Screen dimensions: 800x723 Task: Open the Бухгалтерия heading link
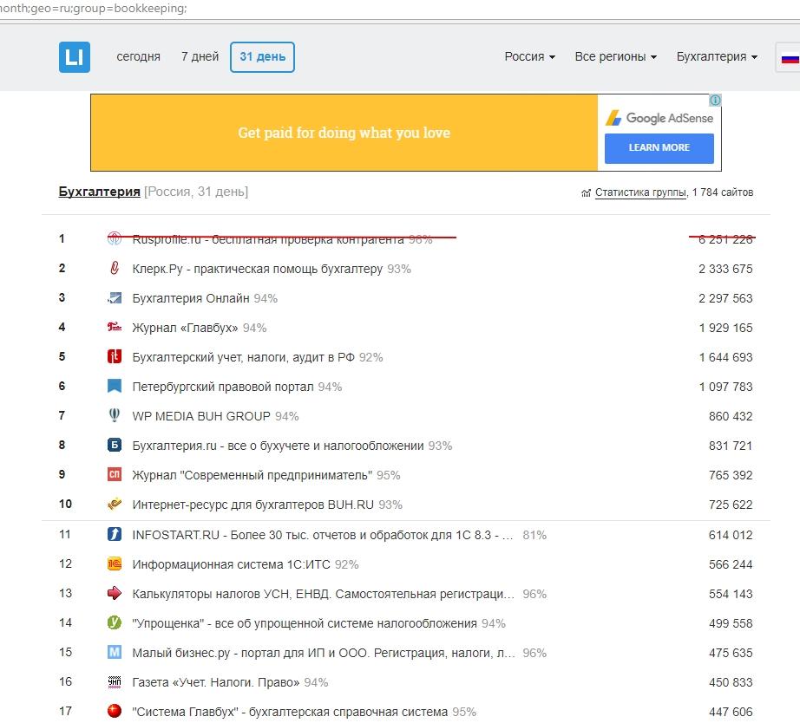pyautogui.click(x=100, y=192)
